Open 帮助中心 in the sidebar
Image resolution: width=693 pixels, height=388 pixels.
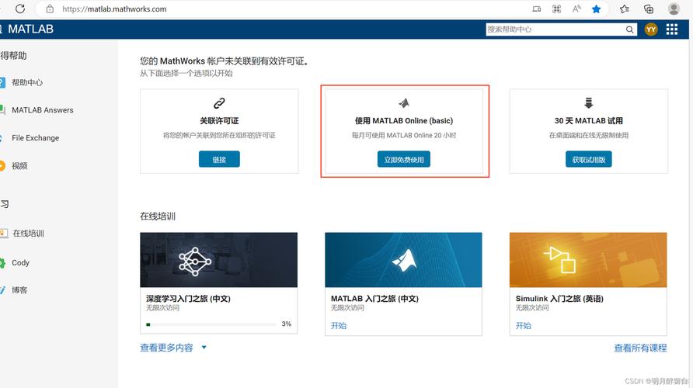point(27,82)
